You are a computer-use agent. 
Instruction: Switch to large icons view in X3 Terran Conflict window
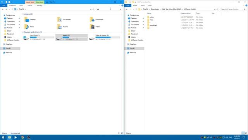tap(246, 133)
